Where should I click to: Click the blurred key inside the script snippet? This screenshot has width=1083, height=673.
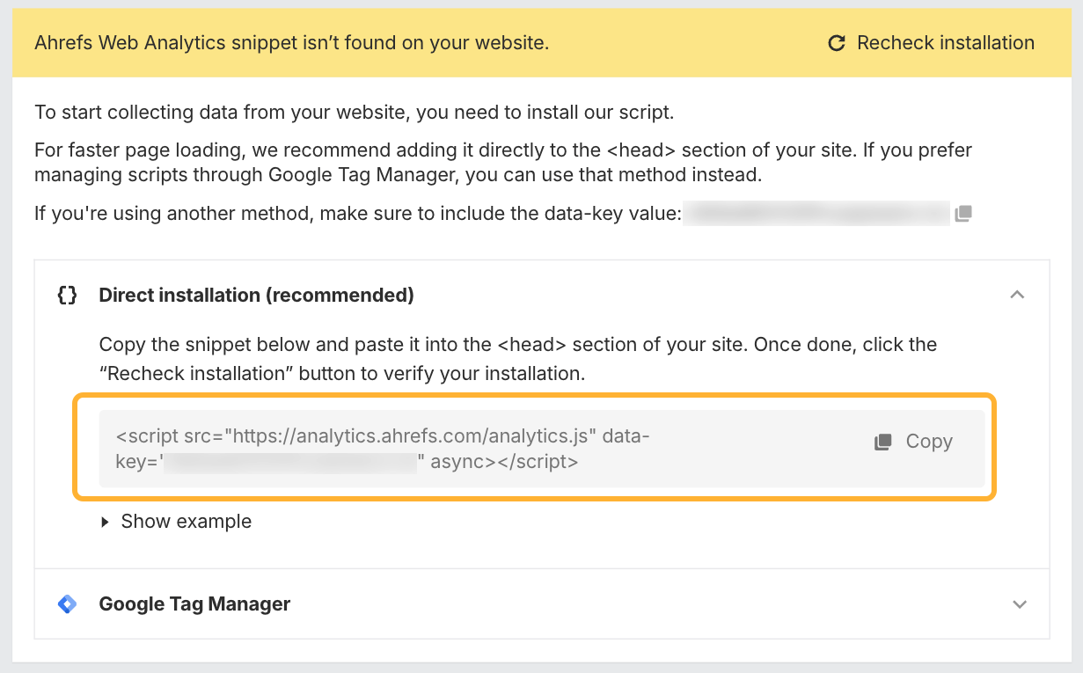click(290, 463)
